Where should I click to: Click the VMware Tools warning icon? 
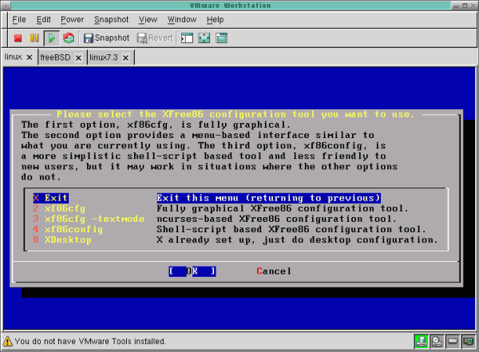[7, 341]
